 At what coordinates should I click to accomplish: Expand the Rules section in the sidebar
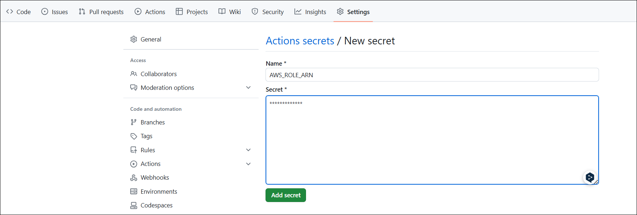point(248,149)
